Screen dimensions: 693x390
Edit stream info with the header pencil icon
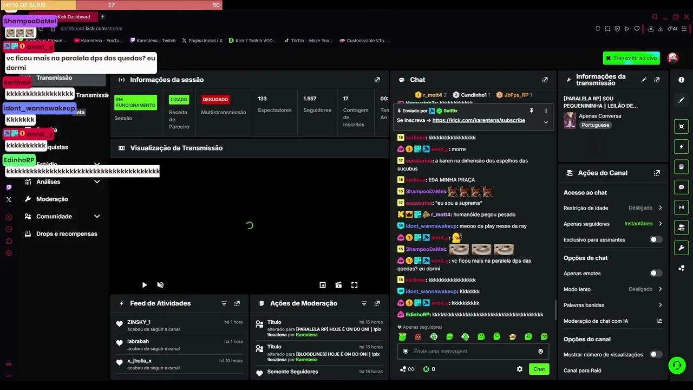point(644,80)
